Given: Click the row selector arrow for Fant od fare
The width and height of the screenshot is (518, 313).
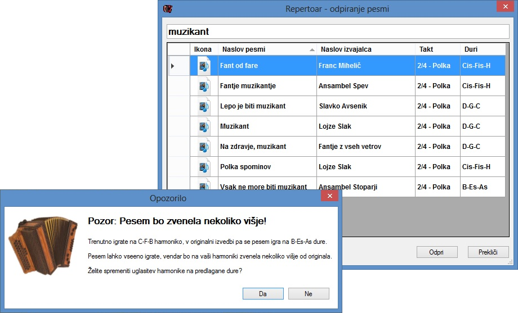Looking at the screenshot, I should coord(173,66).
